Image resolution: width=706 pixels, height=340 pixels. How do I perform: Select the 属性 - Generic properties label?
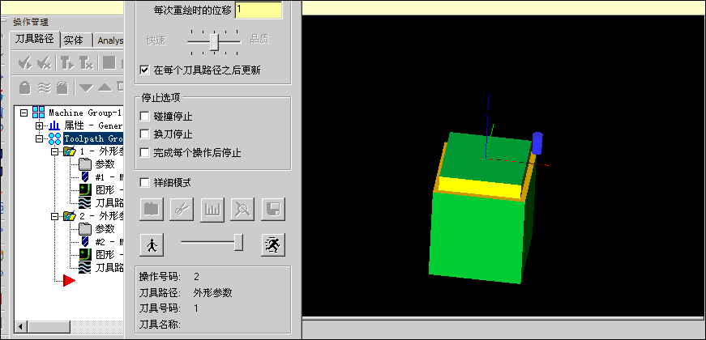coord(94,125)
